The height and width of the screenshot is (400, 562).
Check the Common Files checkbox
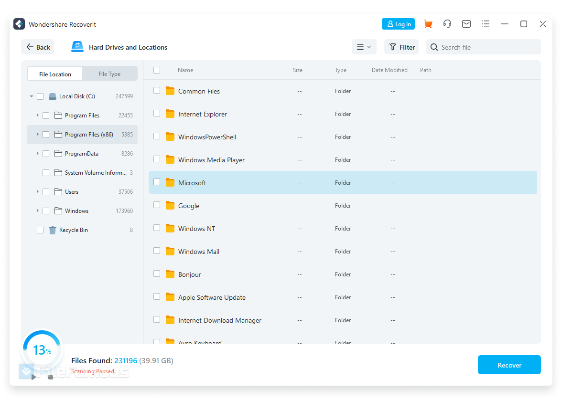(157, 91)
